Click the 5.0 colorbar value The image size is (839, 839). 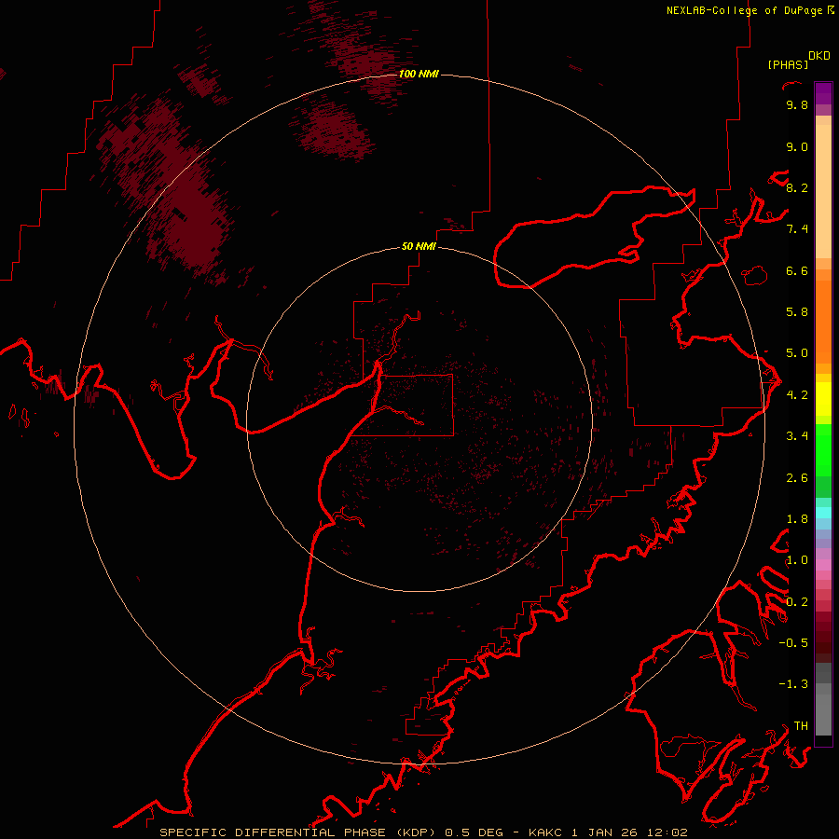(x=797, y=353)
